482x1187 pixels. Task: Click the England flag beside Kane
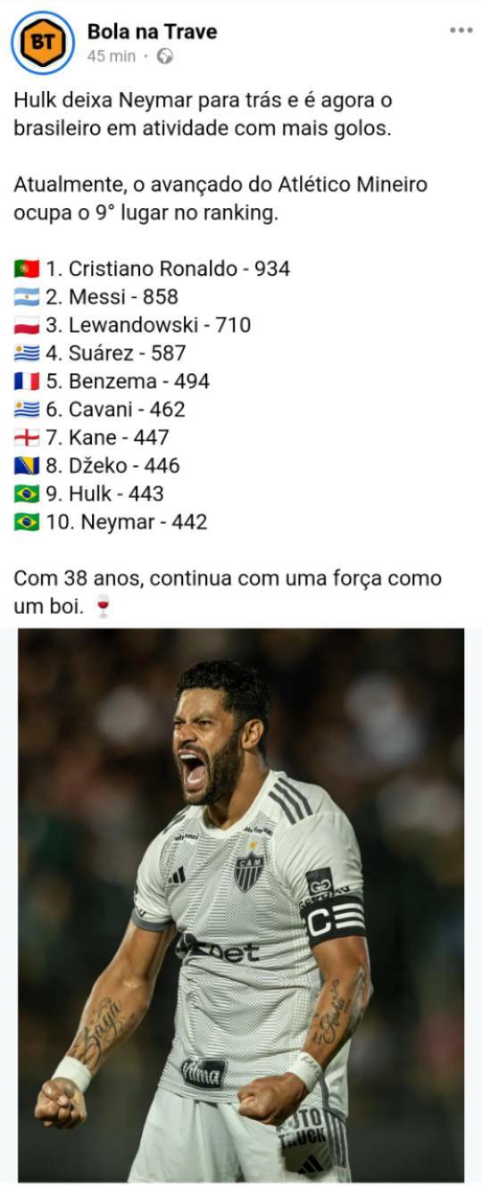(27, 438)
